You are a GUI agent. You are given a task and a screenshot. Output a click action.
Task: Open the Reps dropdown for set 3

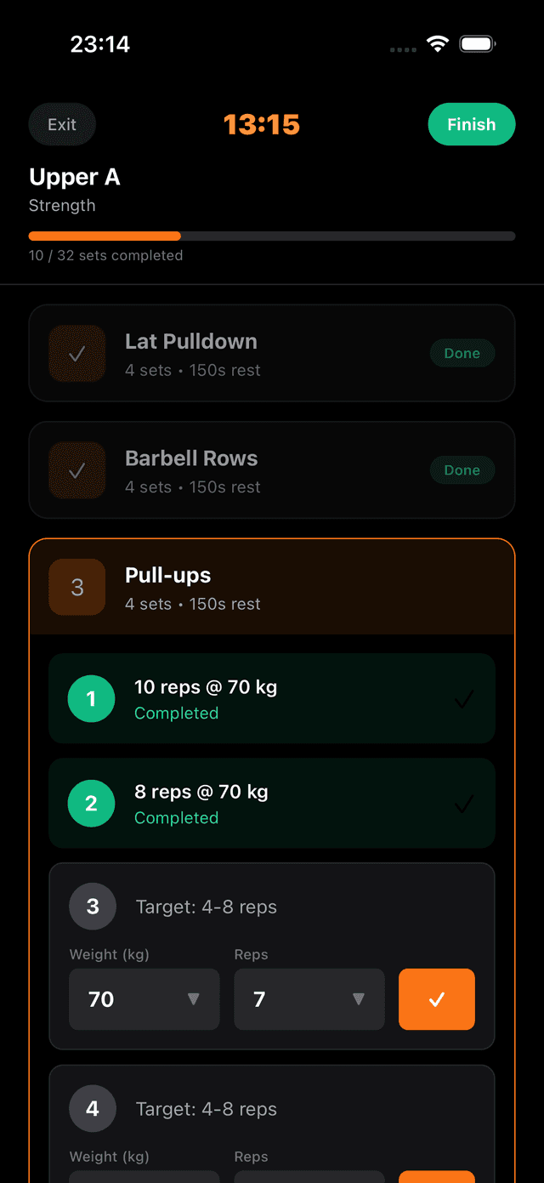[x=309, y=998]
